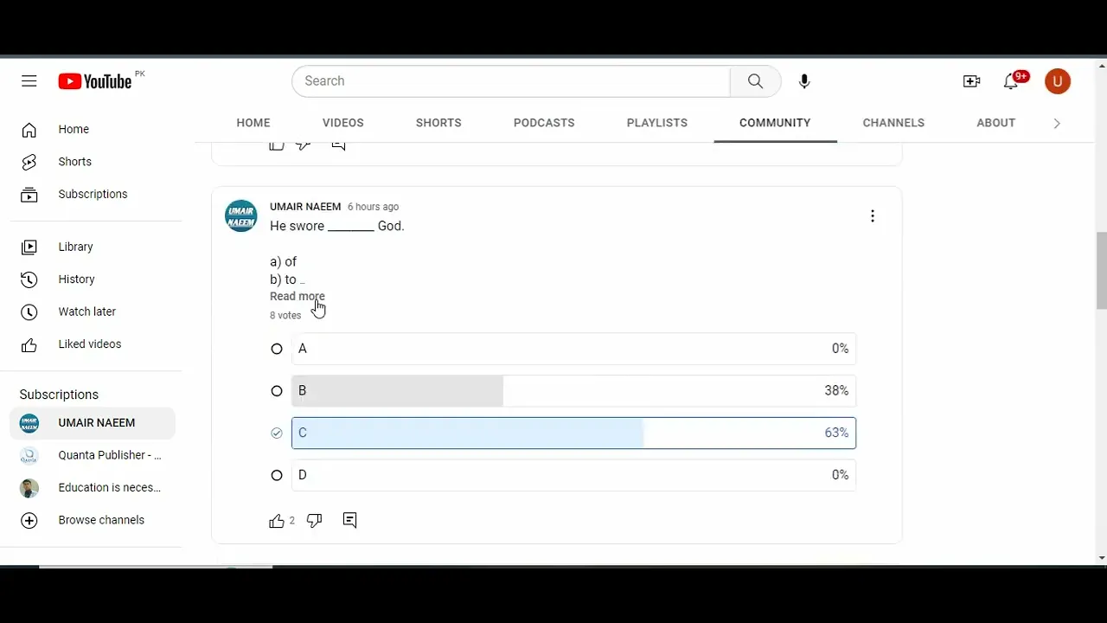Click the poll C result bar

(573, 433)
